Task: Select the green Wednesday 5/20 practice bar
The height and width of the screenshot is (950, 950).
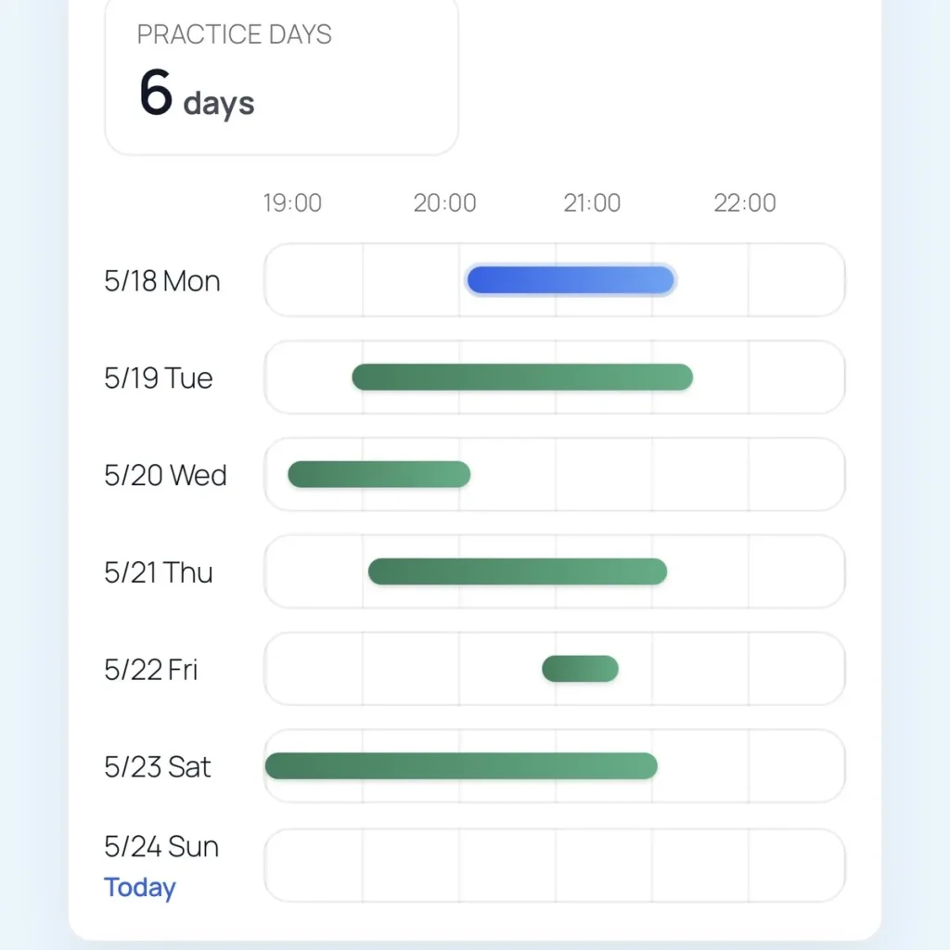Action: (379, 474)
